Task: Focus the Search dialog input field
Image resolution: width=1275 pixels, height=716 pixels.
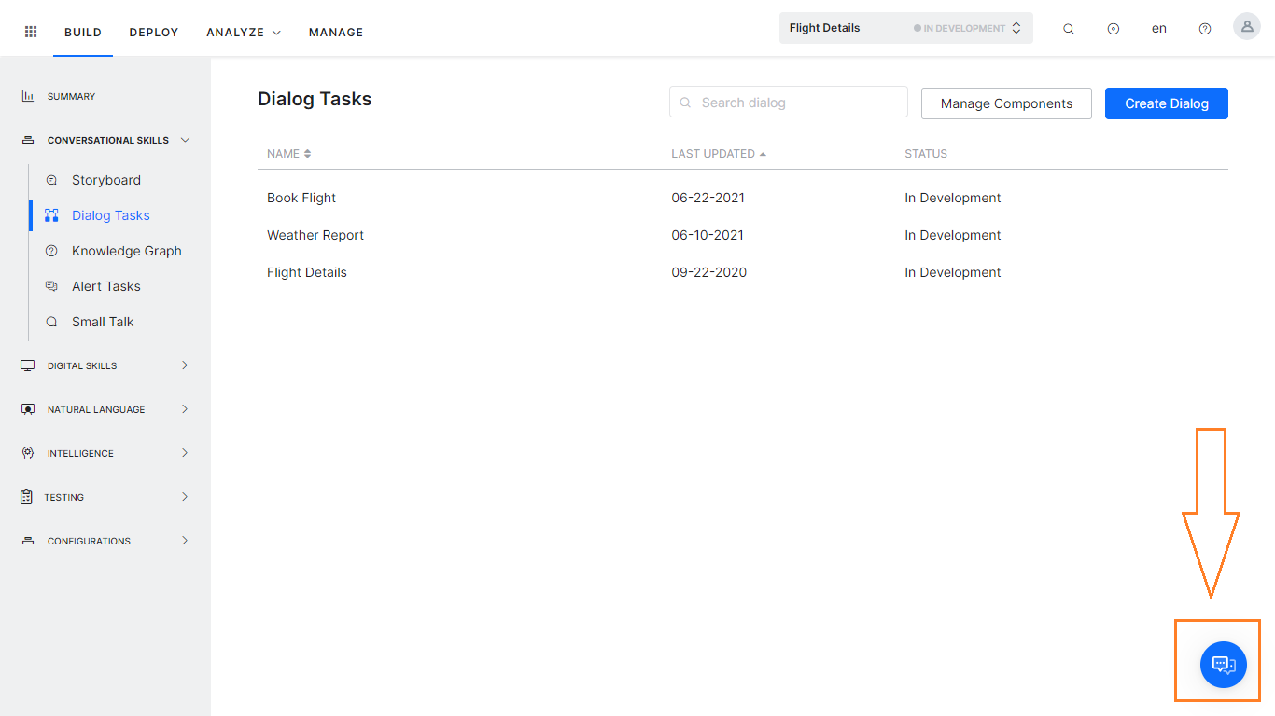Action: click(789, 103)
